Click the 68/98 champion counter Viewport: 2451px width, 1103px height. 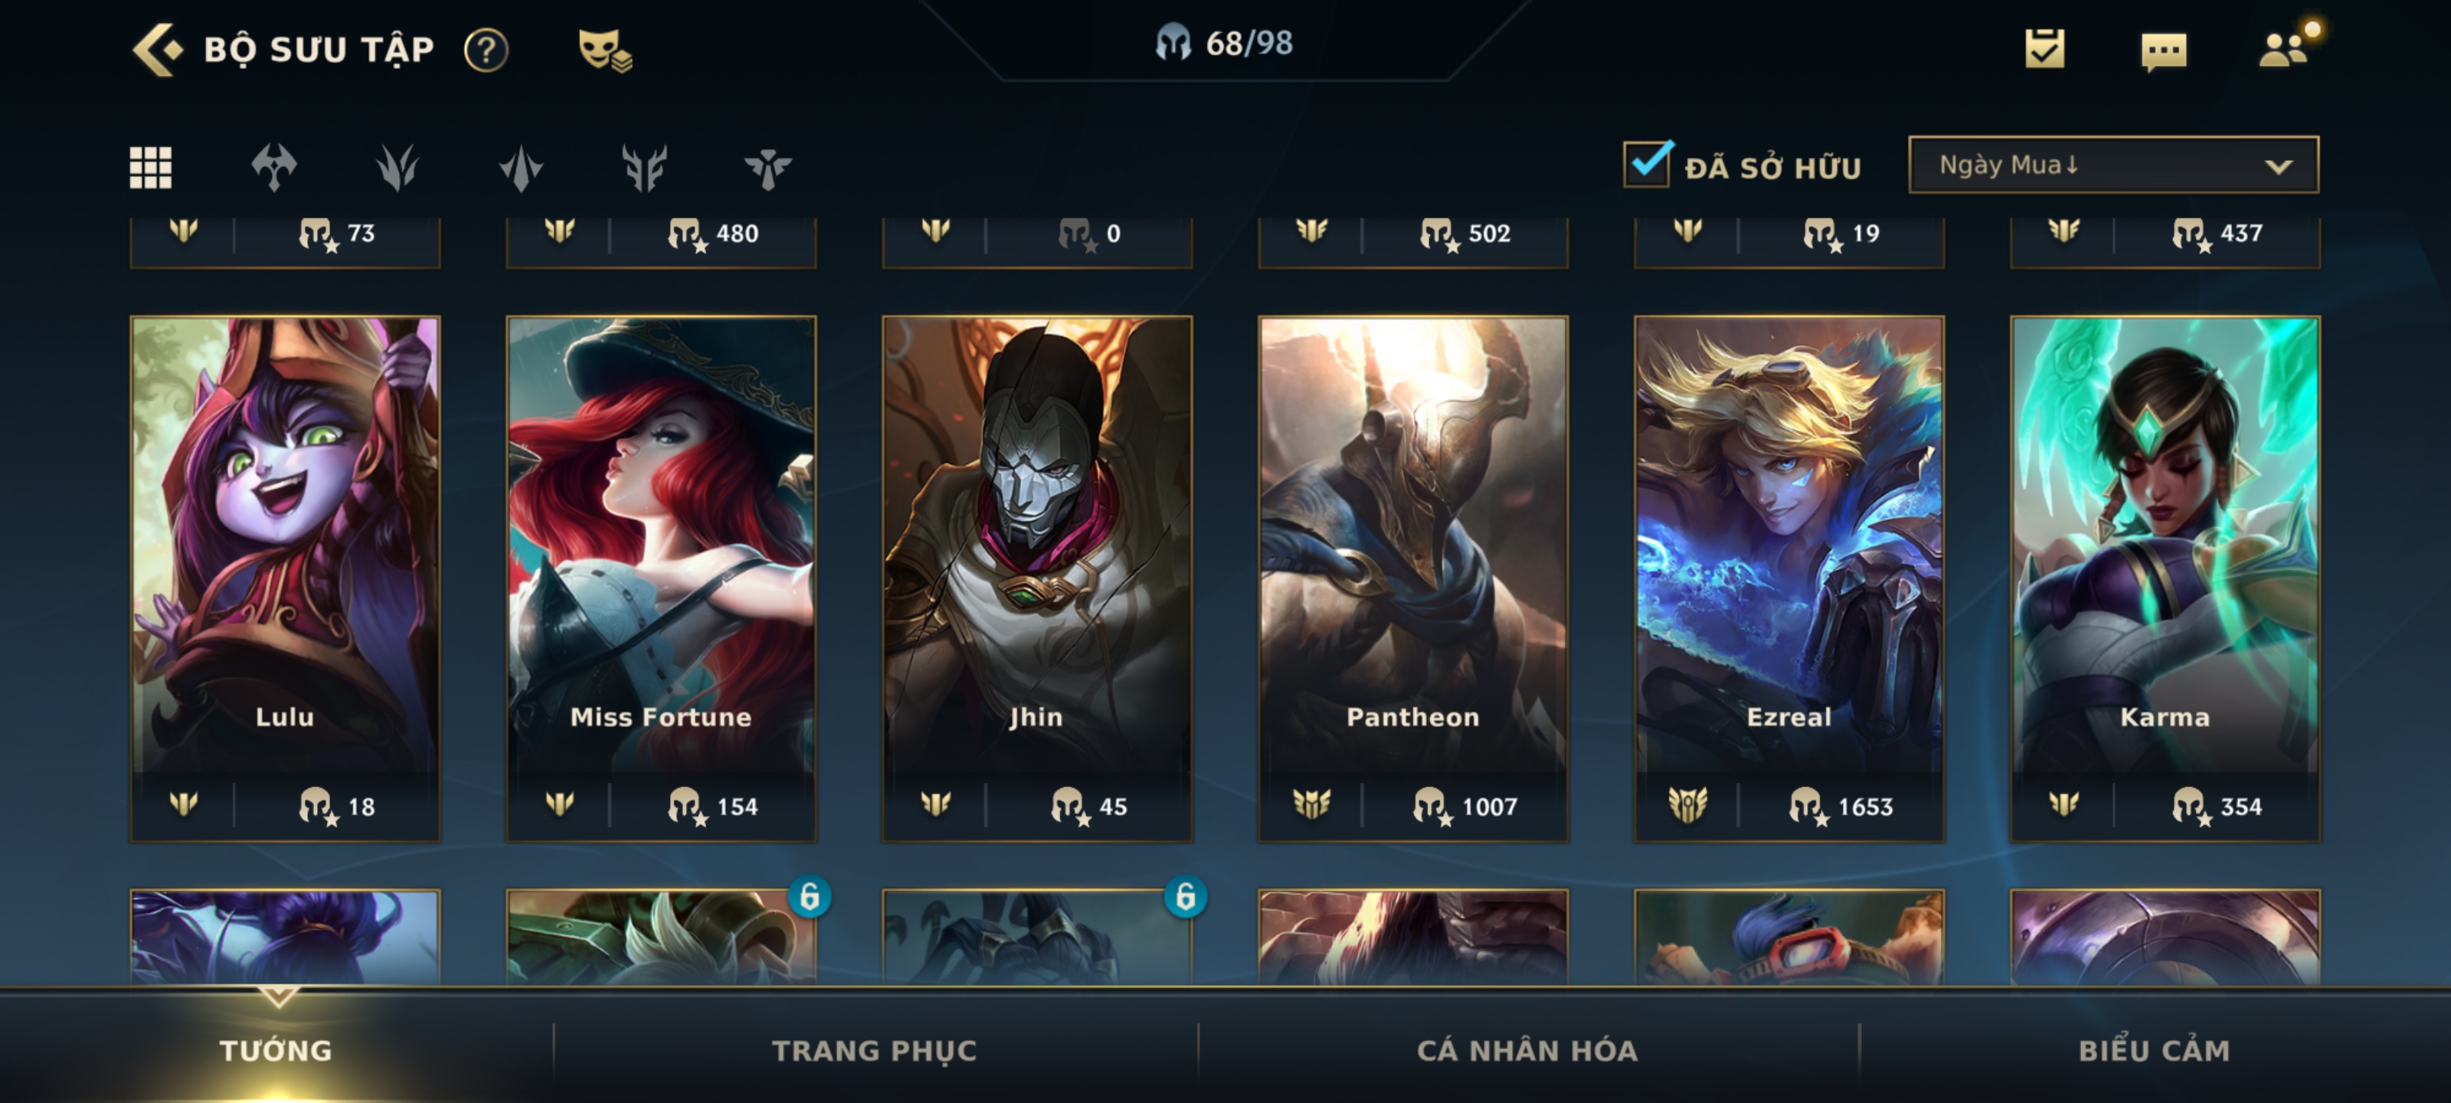(x=1225, y=43)
